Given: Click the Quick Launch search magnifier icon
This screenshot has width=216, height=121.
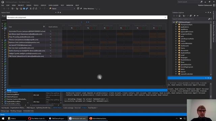Looking at the screenshot, I should click(x=201, y=2).
